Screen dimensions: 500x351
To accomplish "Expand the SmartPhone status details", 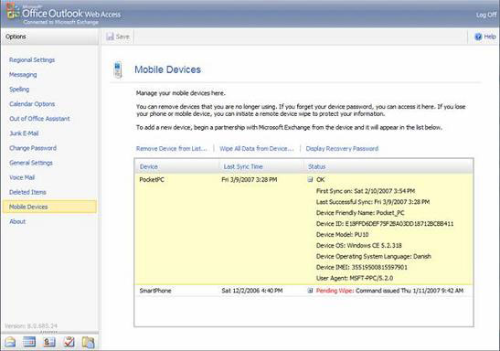I will click(x=310, y=291).
